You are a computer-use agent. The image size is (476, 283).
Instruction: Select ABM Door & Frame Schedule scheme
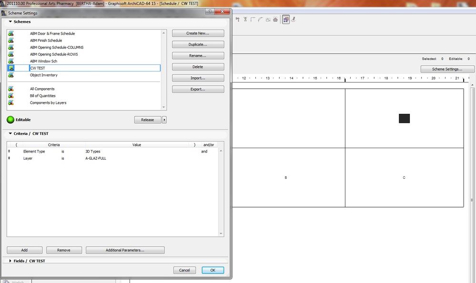pos(52,33)
